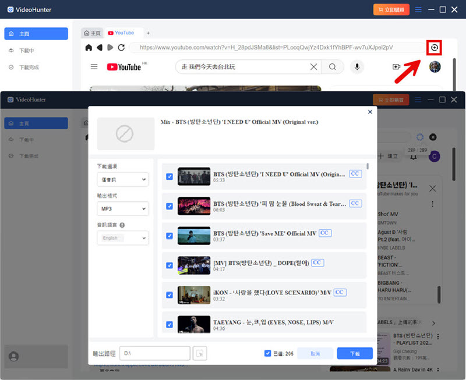Viewport: 466px width, 380px height.
Task: Click the DOPE MV title text
Action: click(x=261, y=263)
